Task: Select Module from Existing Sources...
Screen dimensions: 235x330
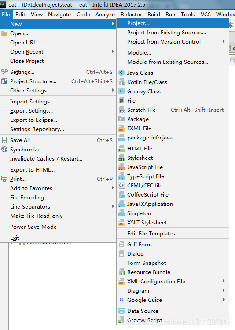Action: [173, 62]
